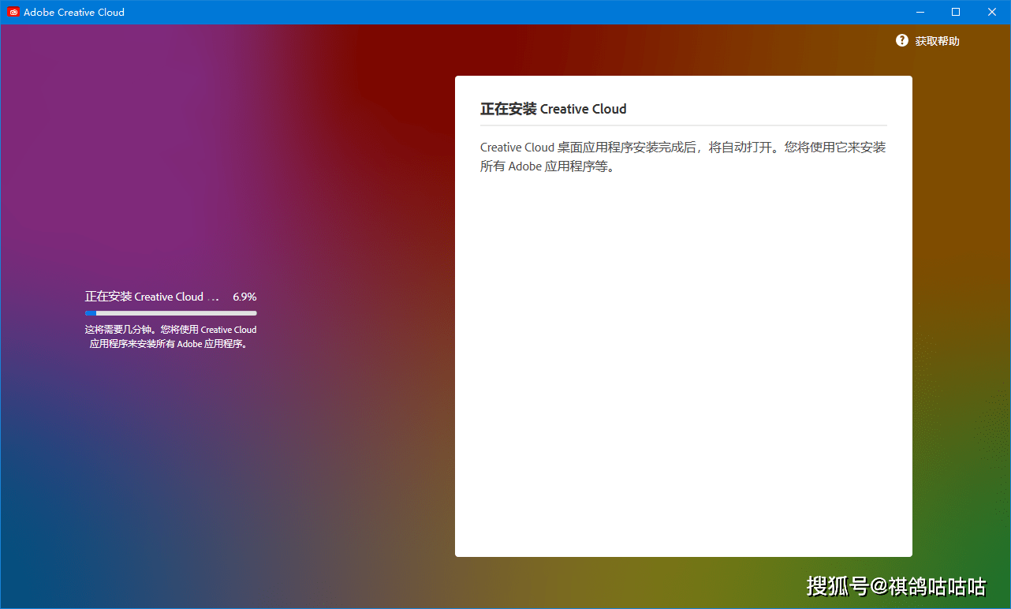Click the white question mark help icon

(x=901, y=40)
